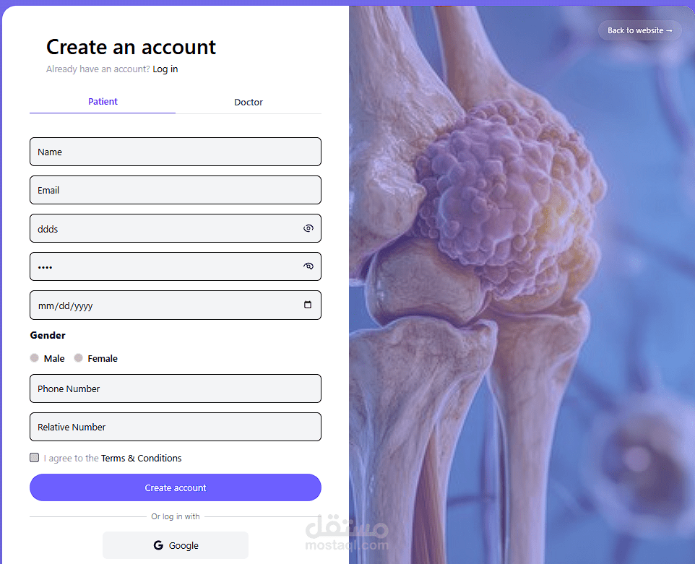Click the 'Create an account' heading
The image size is (695, 564).
tap(131, 47)
